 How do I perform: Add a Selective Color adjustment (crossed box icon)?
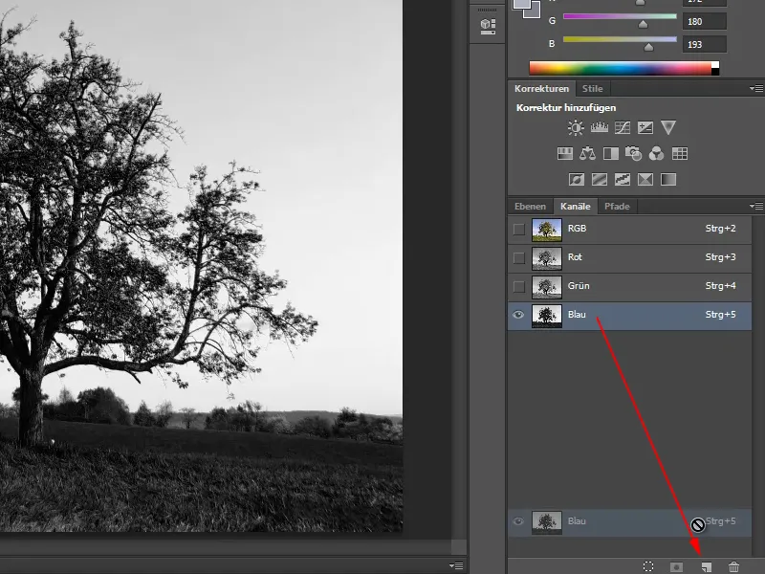tap(645, 180)
